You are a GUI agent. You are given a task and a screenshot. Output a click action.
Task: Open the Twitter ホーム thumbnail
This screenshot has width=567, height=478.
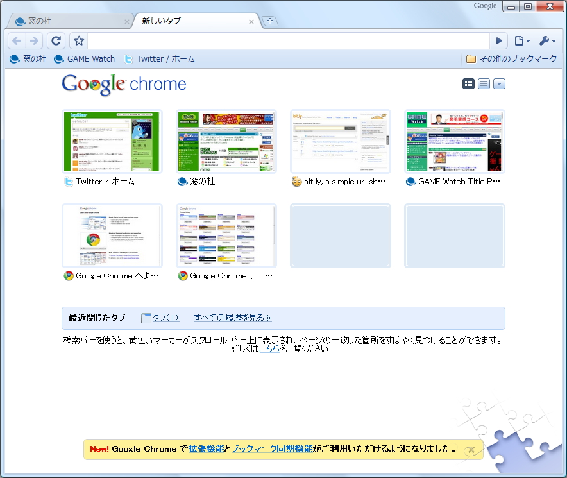click(x=112, y=141)
